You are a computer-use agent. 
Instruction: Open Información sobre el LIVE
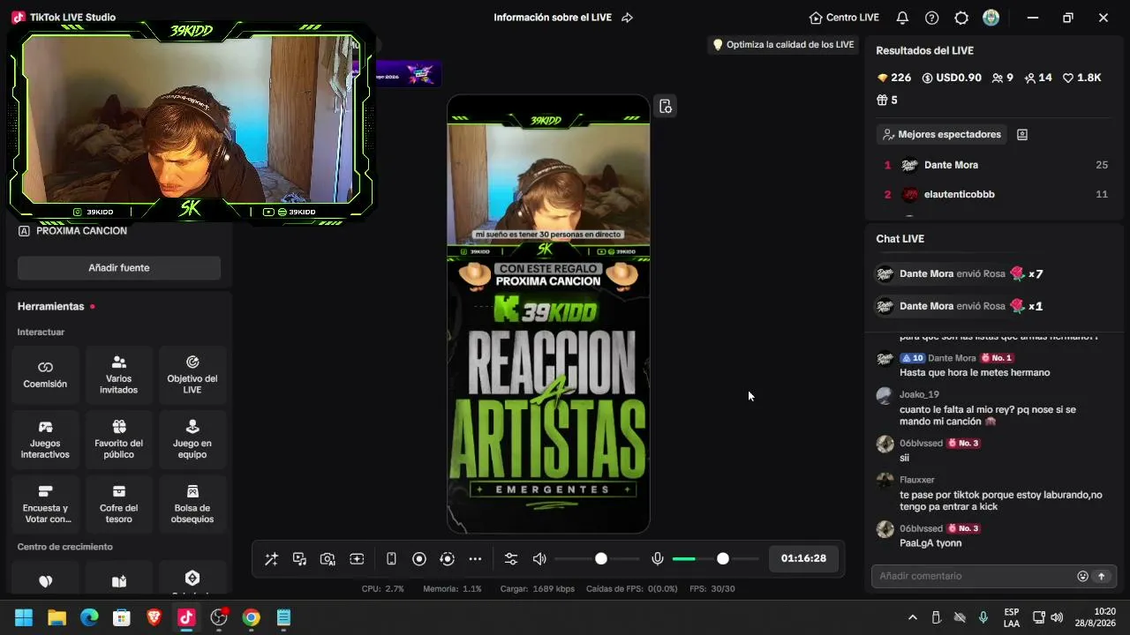coord(553,18)
